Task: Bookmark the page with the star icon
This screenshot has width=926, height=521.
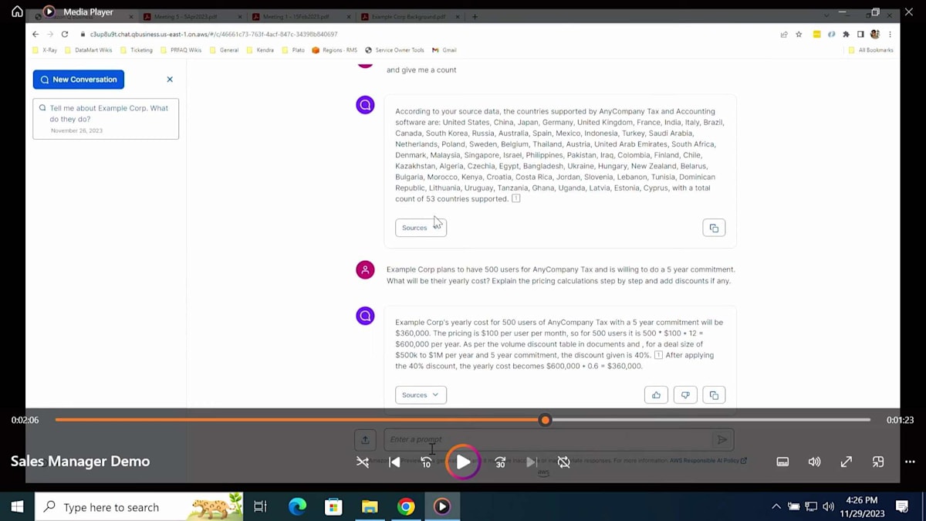Action: [x=799, y=34]
